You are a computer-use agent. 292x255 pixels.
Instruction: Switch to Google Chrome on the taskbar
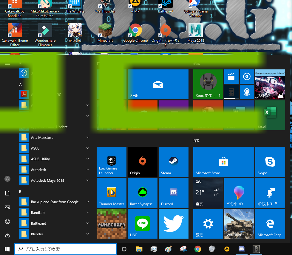tap(197, 249)
